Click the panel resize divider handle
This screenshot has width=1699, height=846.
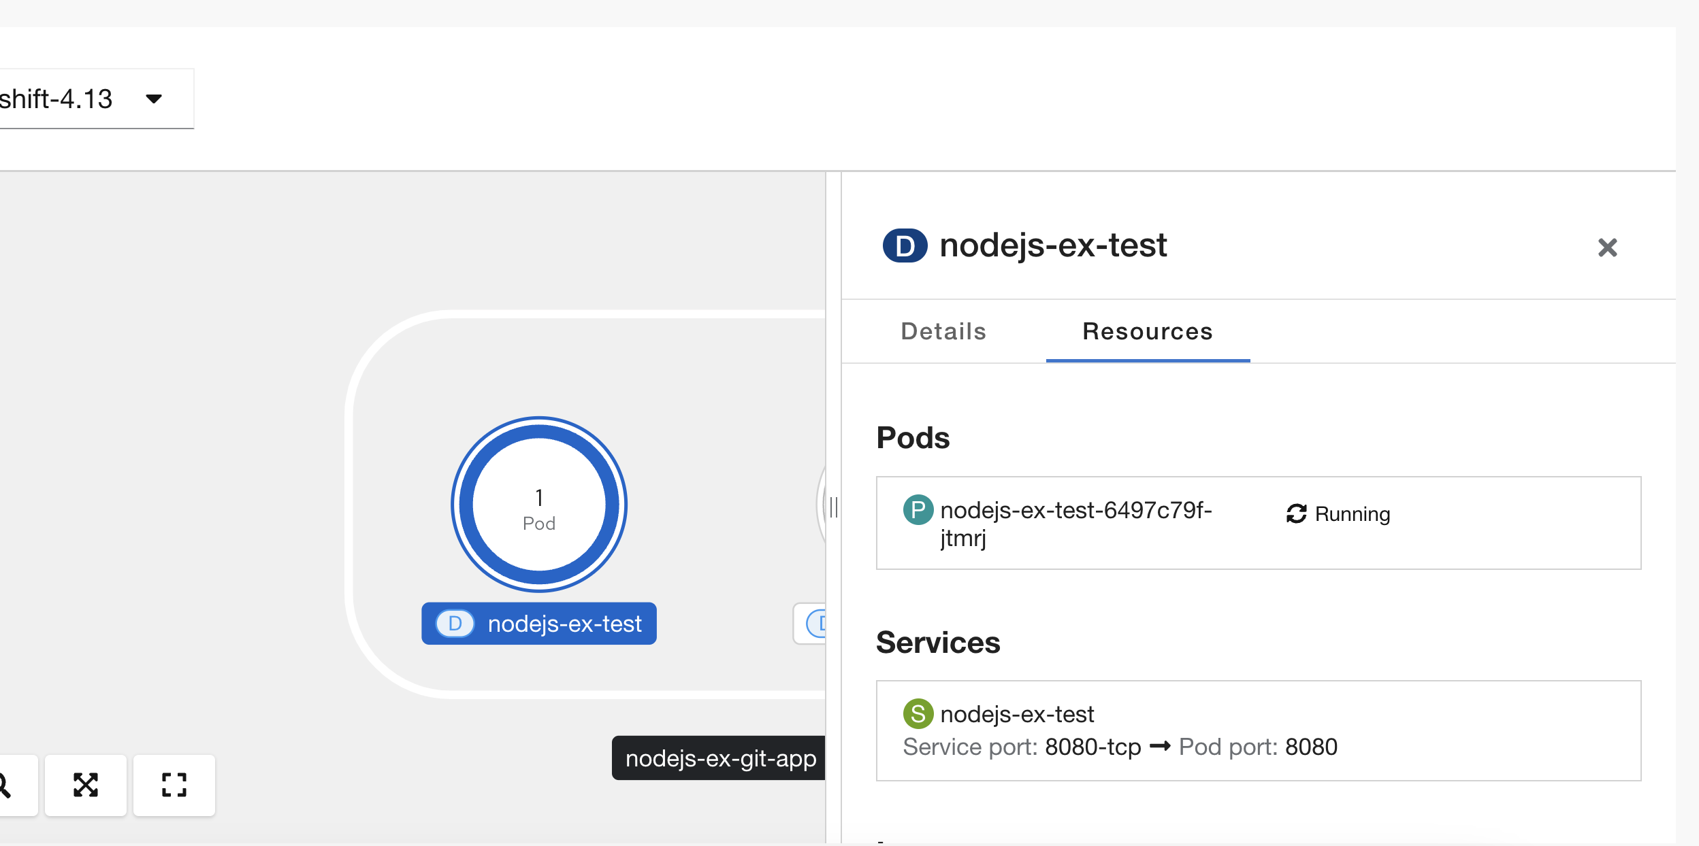tap(833, 507)
